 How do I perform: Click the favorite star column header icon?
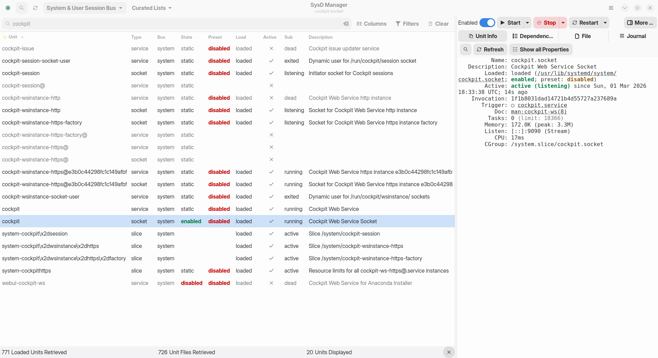click(x=5, y=37)
